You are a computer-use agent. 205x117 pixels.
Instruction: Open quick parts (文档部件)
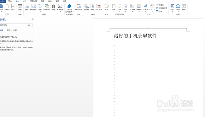139,8
